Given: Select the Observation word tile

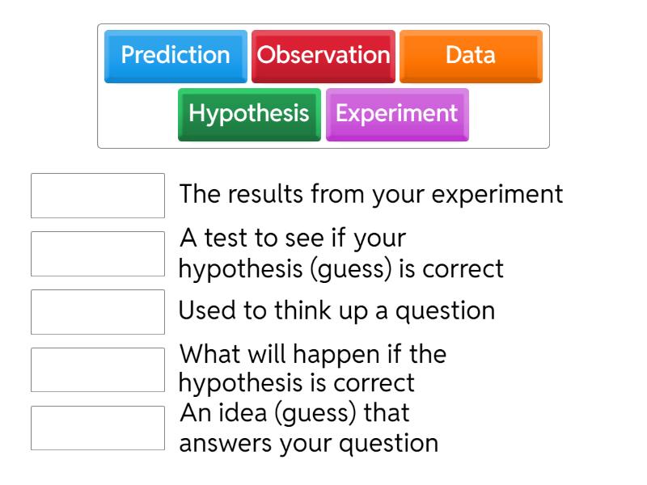Looking at the screenshot, I should point(323,56).
